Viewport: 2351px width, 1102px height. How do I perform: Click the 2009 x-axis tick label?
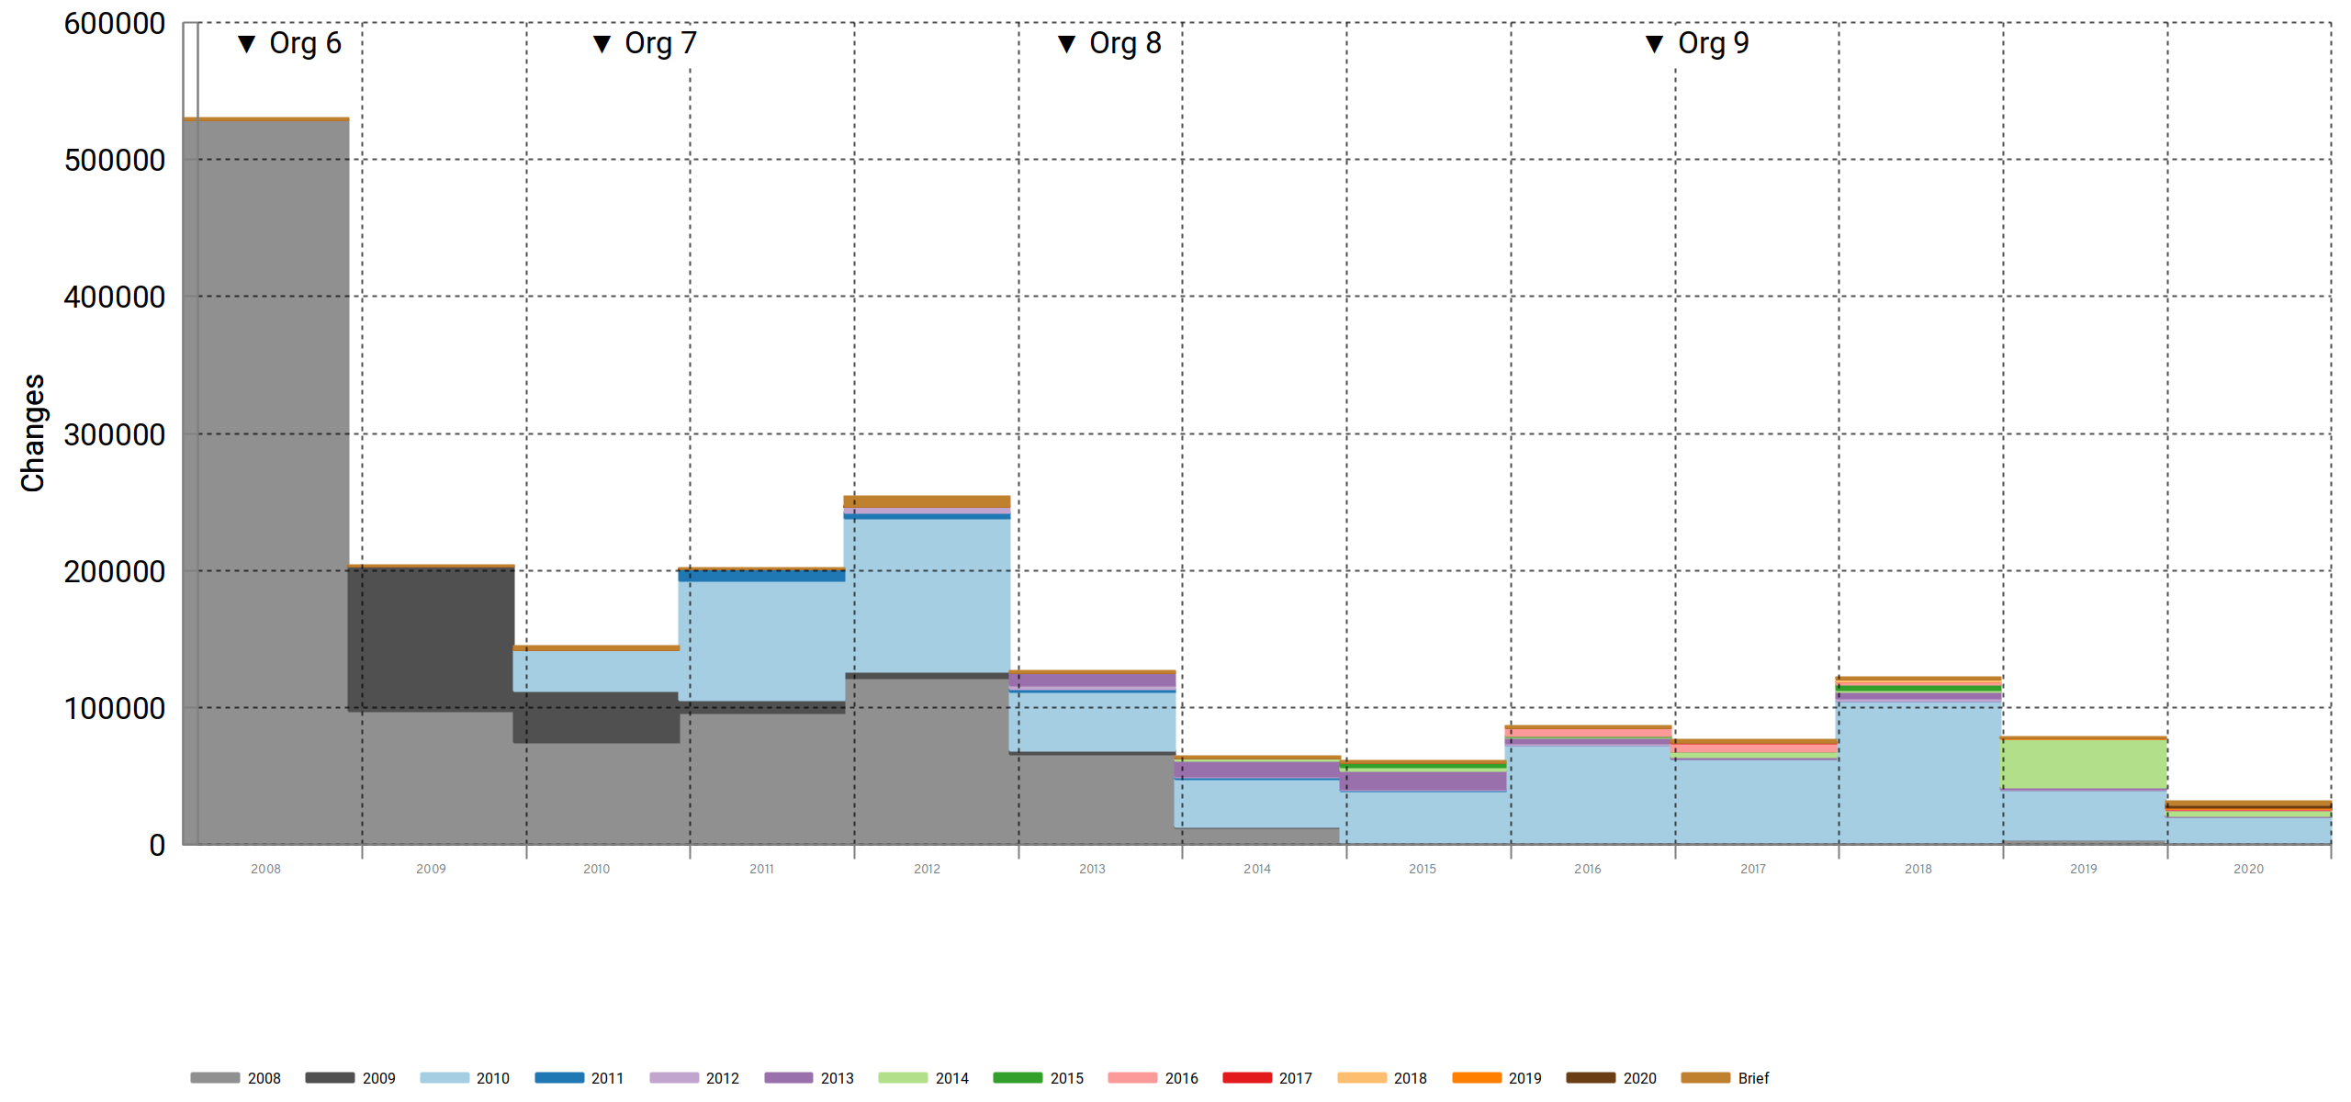tap(431, 869)
